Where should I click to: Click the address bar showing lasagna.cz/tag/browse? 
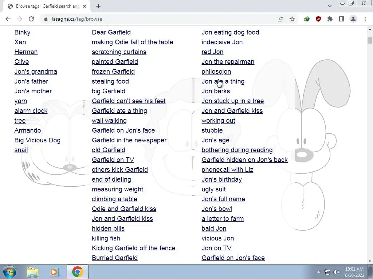point(157,19)
